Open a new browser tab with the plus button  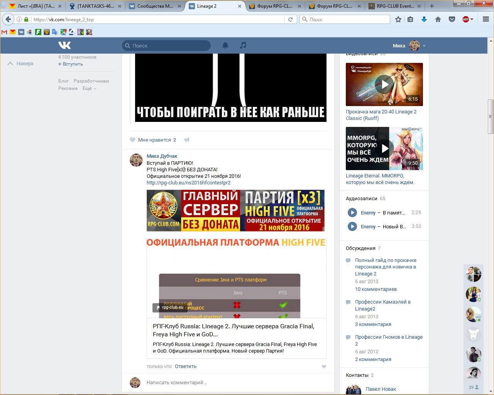(x=432, y=6)
